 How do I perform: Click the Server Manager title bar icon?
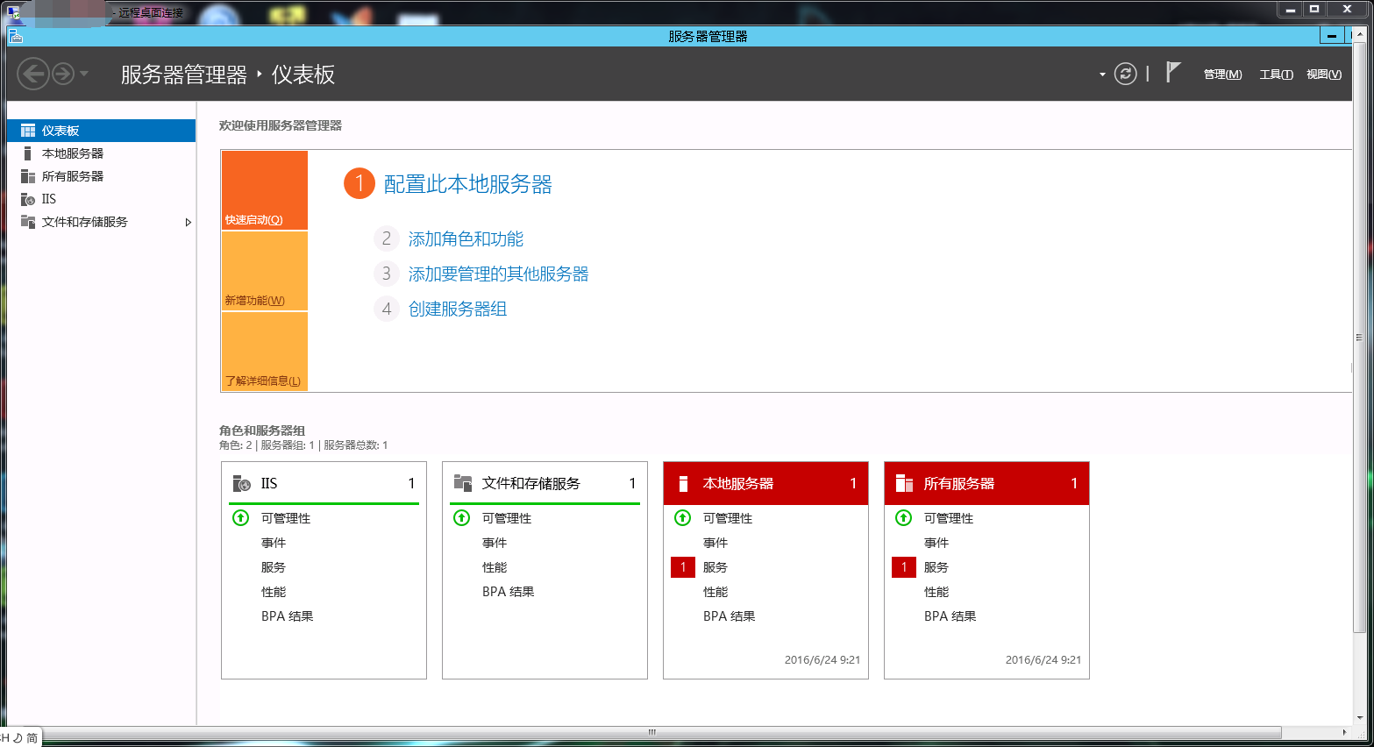pos(16,36)
